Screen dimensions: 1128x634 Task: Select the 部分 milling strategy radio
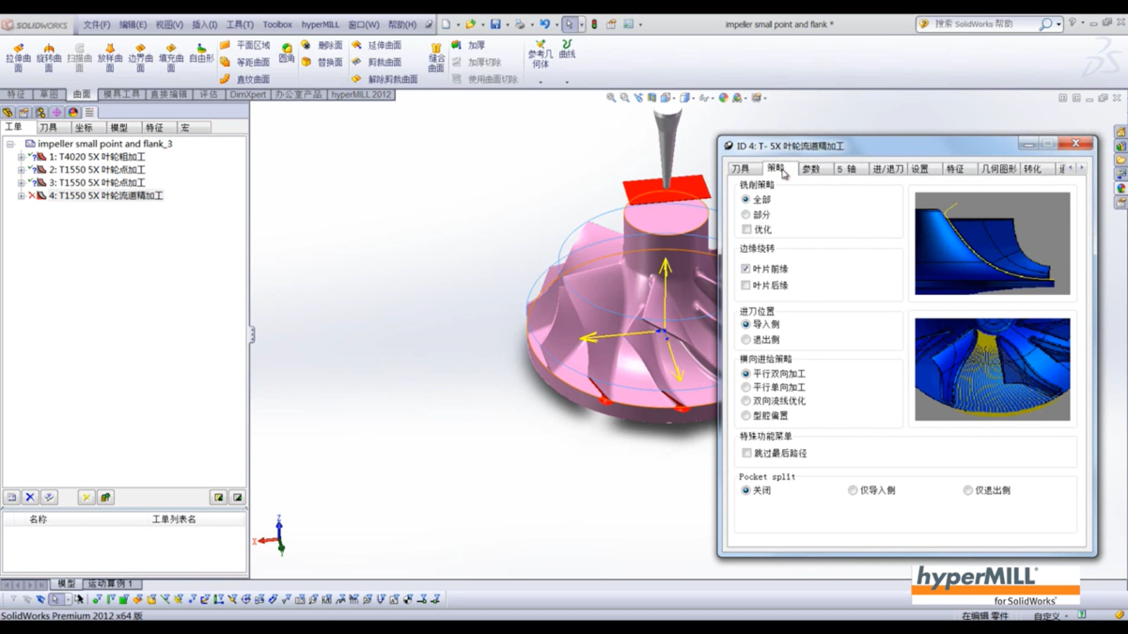click(746, 215)
